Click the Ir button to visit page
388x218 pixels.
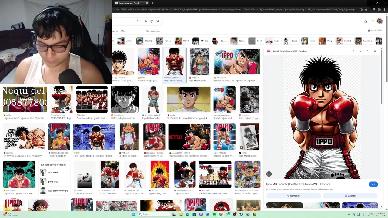[x=373, y=184]
